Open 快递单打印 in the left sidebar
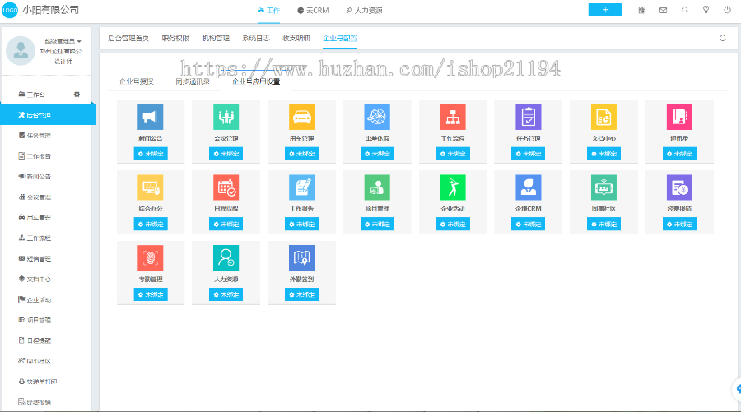 coord(38,382)
